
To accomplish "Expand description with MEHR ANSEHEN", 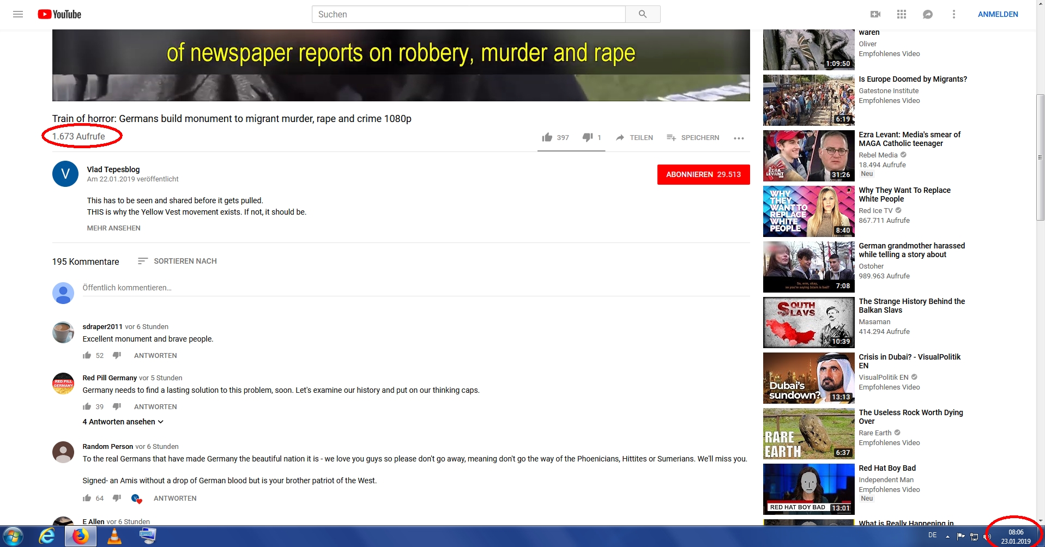I will [113, 228].
